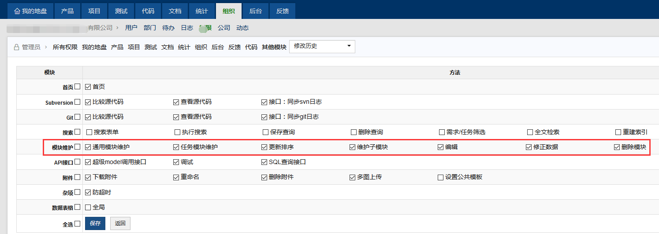This screenshot has height=234, width=659.
Task: Switch to the 产品 tab
Action: (67, 11)
